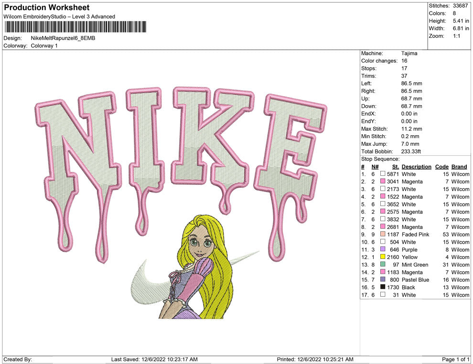The height and width of the screenshot is (364, 473).
Task: Click the Trims value 37
Action: click(x=404, y=75)
